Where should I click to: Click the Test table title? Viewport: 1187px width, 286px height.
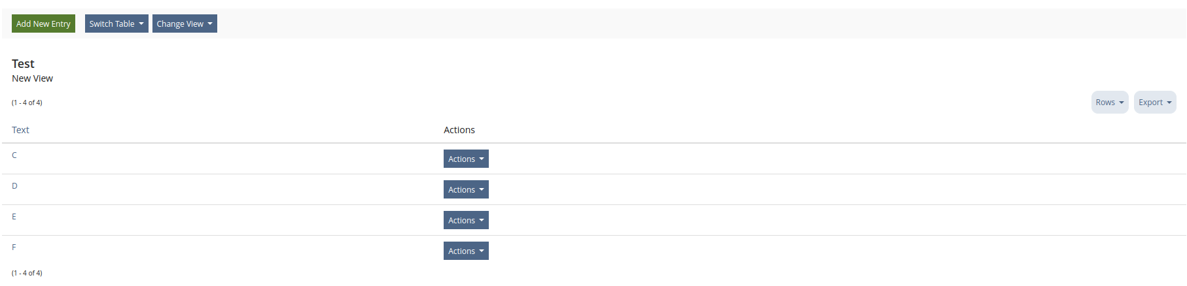[23, 63]
